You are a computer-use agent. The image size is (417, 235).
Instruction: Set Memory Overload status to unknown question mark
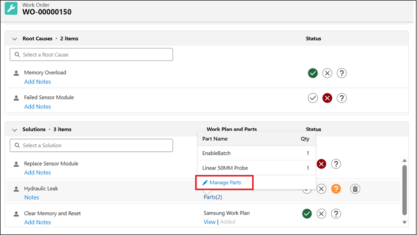(x=341, y=73)
